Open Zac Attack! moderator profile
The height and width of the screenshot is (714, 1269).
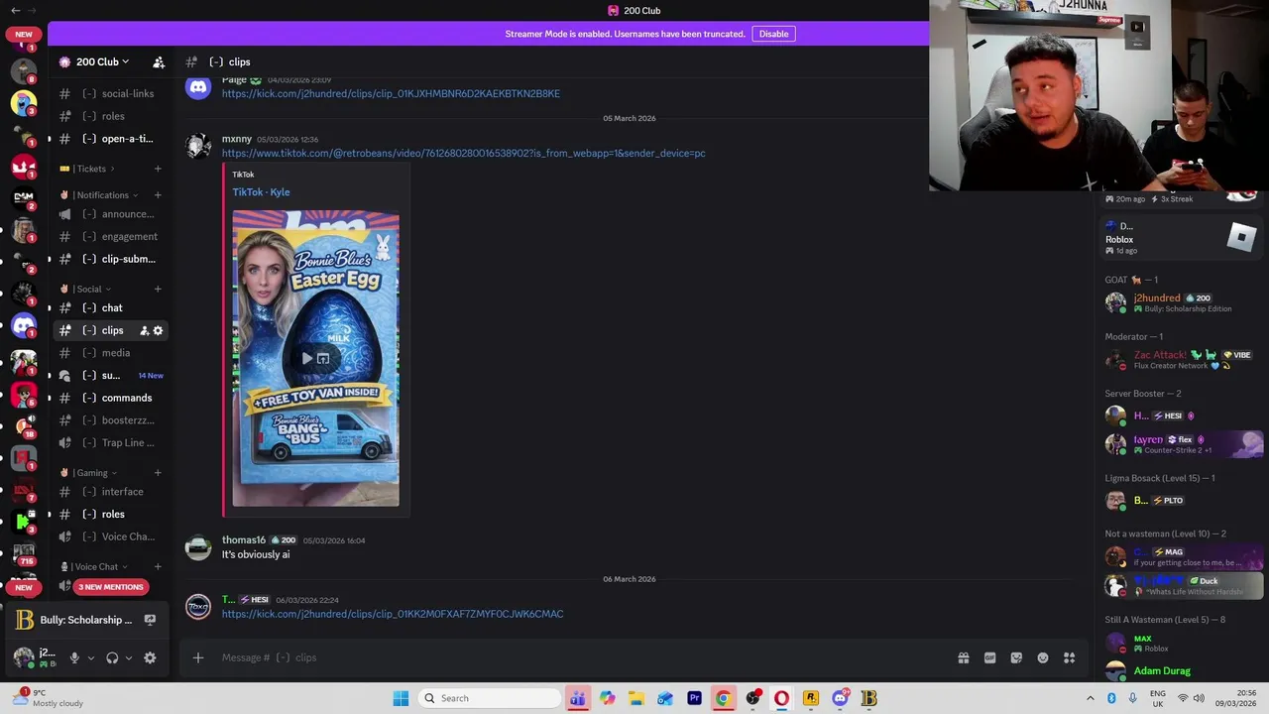pos(1180,359)
